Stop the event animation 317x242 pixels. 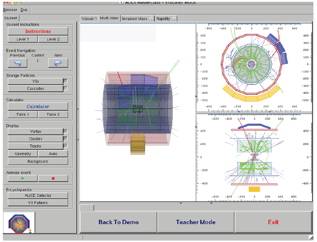pyautogui.click(x=53, y=178)
